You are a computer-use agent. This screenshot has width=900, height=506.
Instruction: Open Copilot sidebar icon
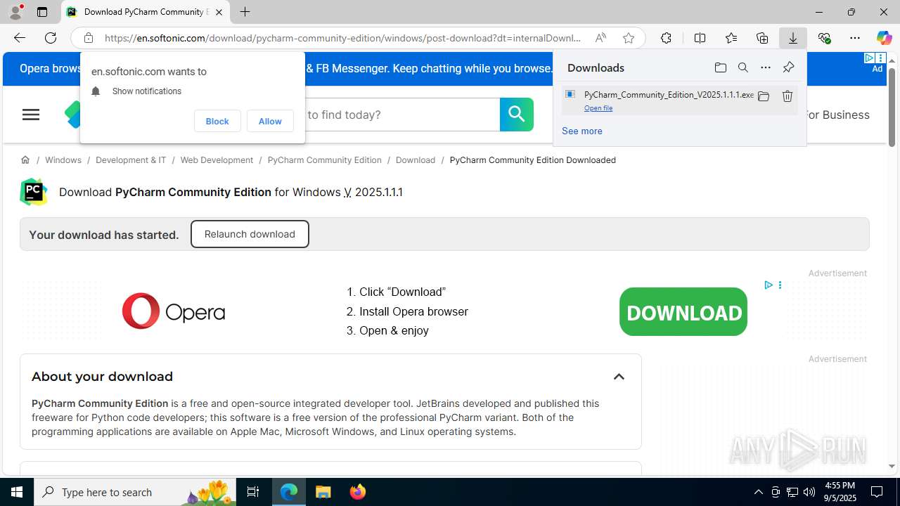point(884,38)
